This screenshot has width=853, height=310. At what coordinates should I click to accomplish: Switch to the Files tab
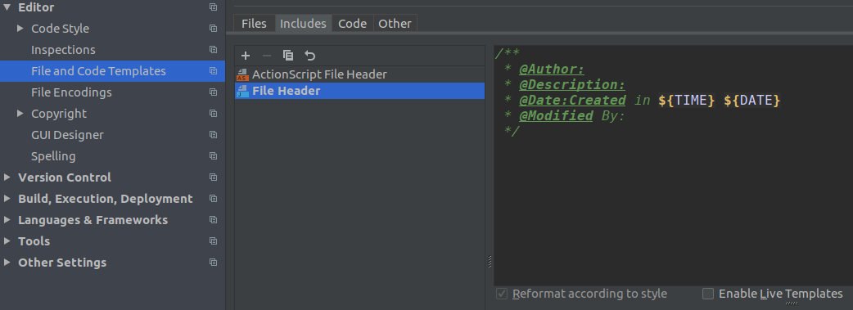254,24
